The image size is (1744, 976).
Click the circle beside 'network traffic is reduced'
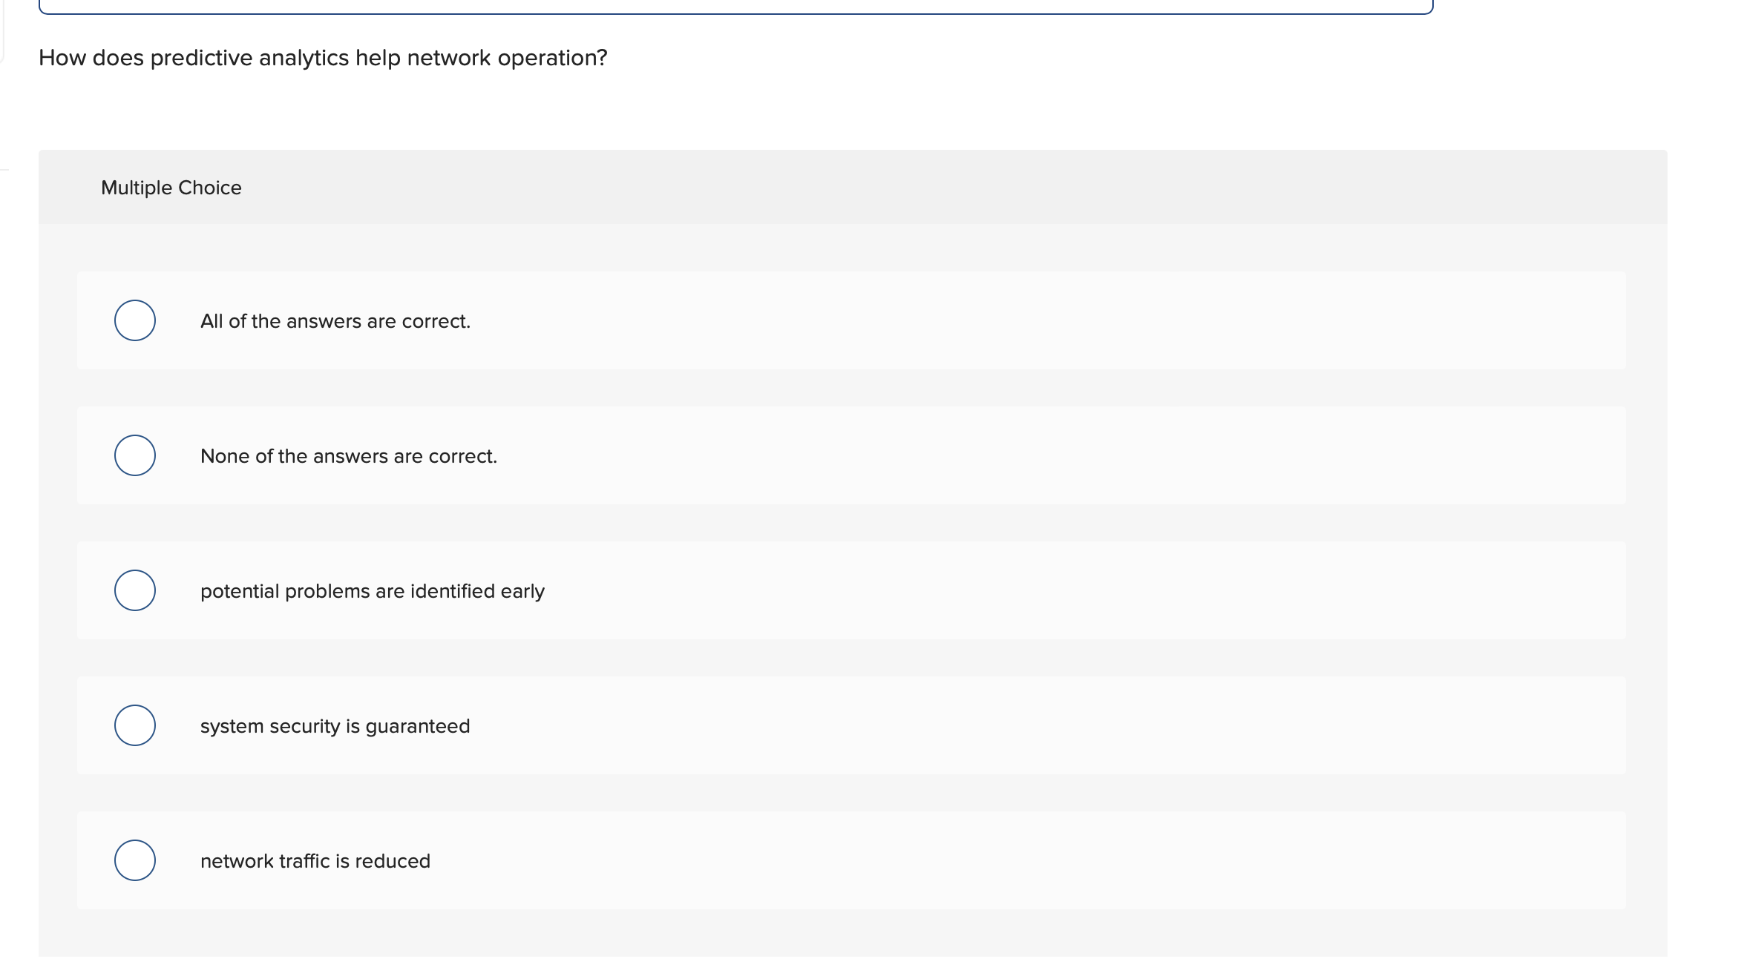point(134,860)
